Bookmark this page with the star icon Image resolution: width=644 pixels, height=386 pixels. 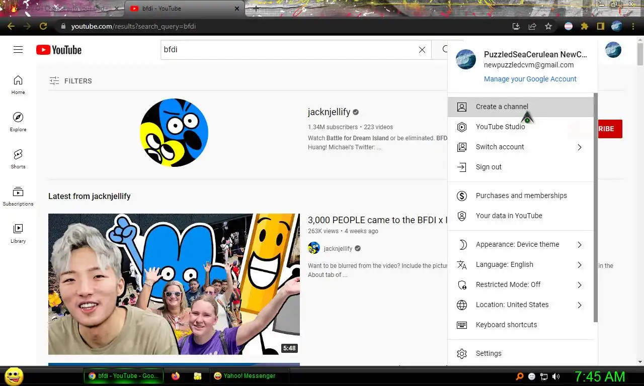[548, 26]
